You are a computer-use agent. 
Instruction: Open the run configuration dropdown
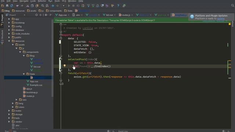pos(64,6)
